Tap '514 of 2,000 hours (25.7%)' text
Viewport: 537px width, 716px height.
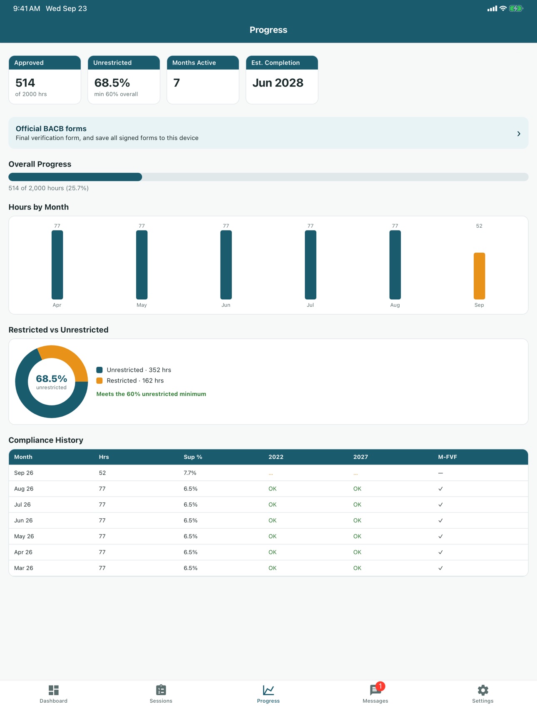click(x=49, y=188)
